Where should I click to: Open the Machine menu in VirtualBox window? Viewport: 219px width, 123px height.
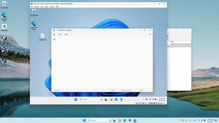(x=37, y=6)
